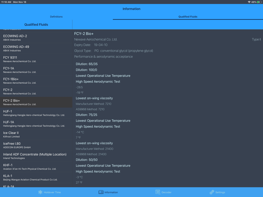Check the Wi-Fi status icon
263x197 pixels.
249,2
